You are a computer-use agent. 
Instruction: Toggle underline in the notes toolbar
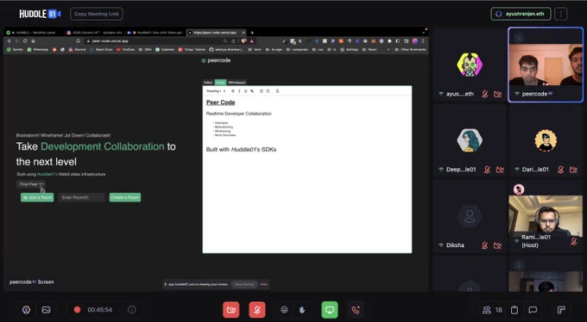coord(245,91)
